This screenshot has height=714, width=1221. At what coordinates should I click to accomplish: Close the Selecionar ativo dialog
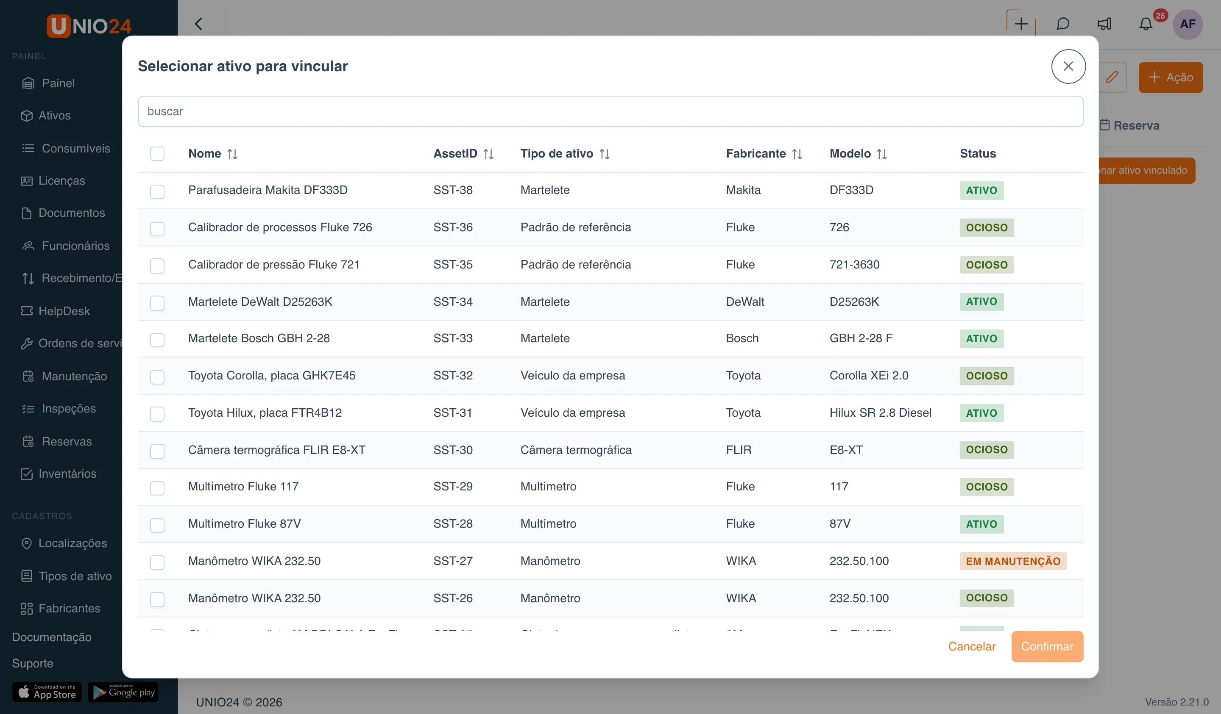pos(1068,66)
